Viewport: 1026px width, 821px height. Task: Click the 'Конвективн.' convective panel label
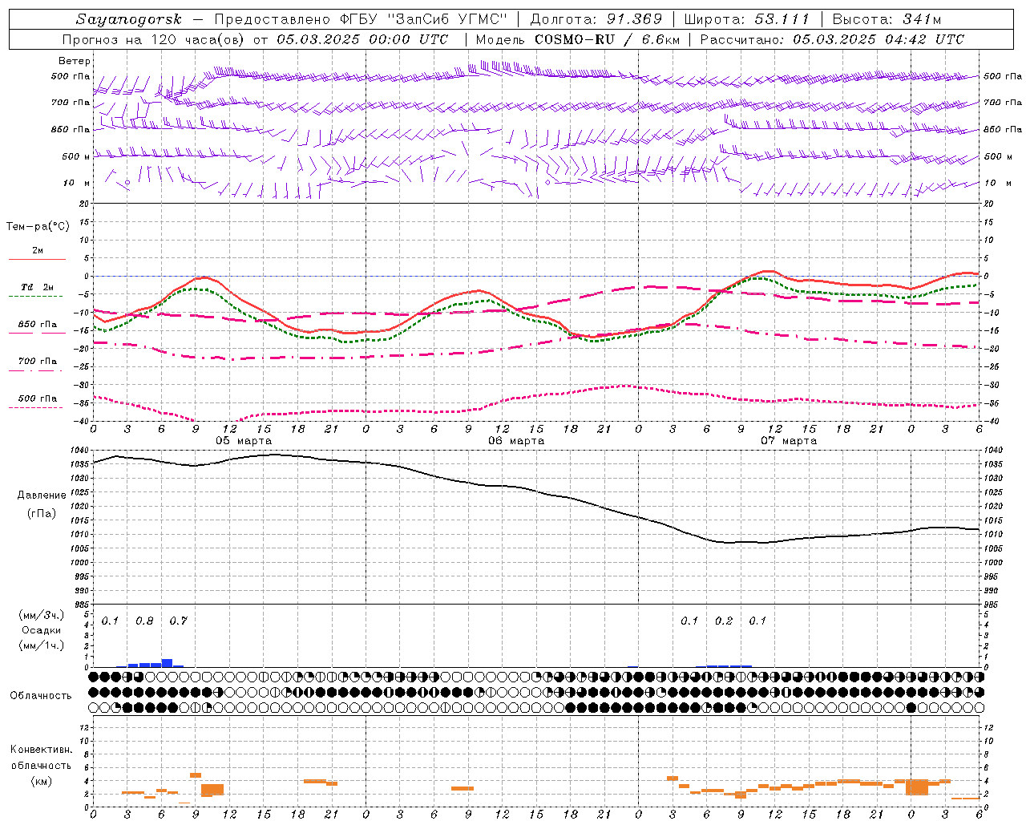click(41, 750)
